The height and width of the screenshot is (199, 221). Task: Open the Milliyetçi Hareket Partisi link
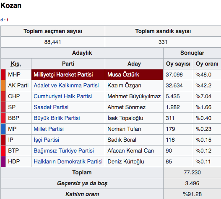63,74
